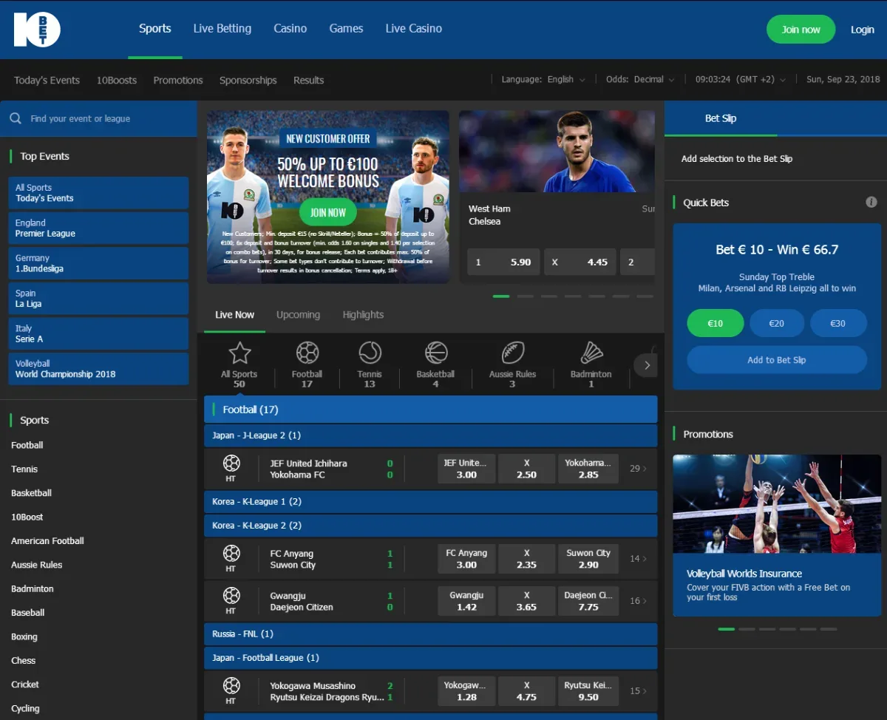Click Add to Bet Slip button
Viewport: 887px width, 720px height.
coord(777,360)
